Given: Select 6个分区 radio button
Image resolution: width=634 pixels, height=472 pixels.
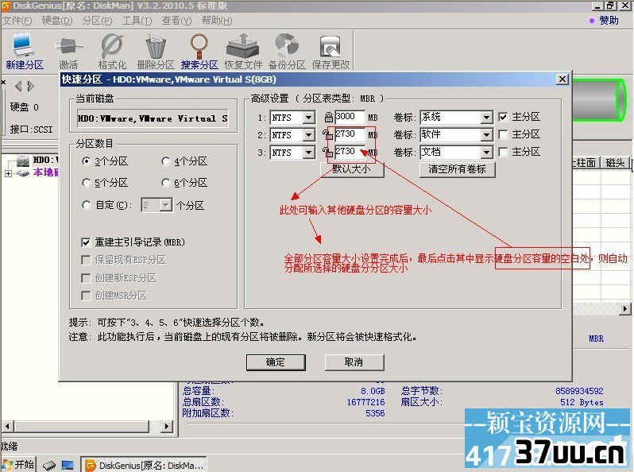Looking at the screenshot, I should [166, 183].
